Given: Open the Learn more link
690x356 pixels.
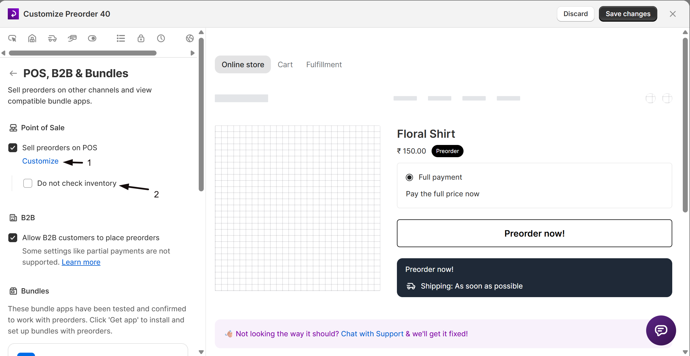Looking at the screenshot, I should point(81,262).
